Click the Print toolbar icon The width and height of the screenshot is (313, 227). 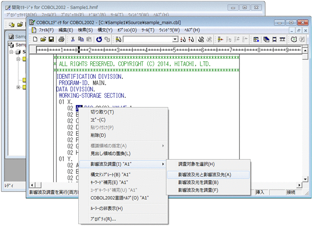[x=61, y=39]
